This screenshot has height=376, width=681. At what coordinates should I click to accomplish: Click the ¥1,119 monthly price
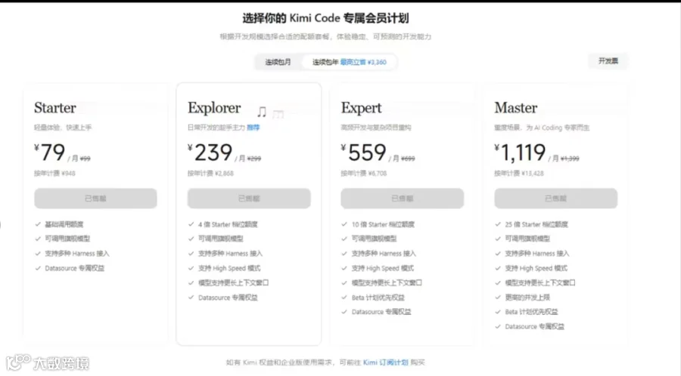pyautogui.click(x=520, y=153)
